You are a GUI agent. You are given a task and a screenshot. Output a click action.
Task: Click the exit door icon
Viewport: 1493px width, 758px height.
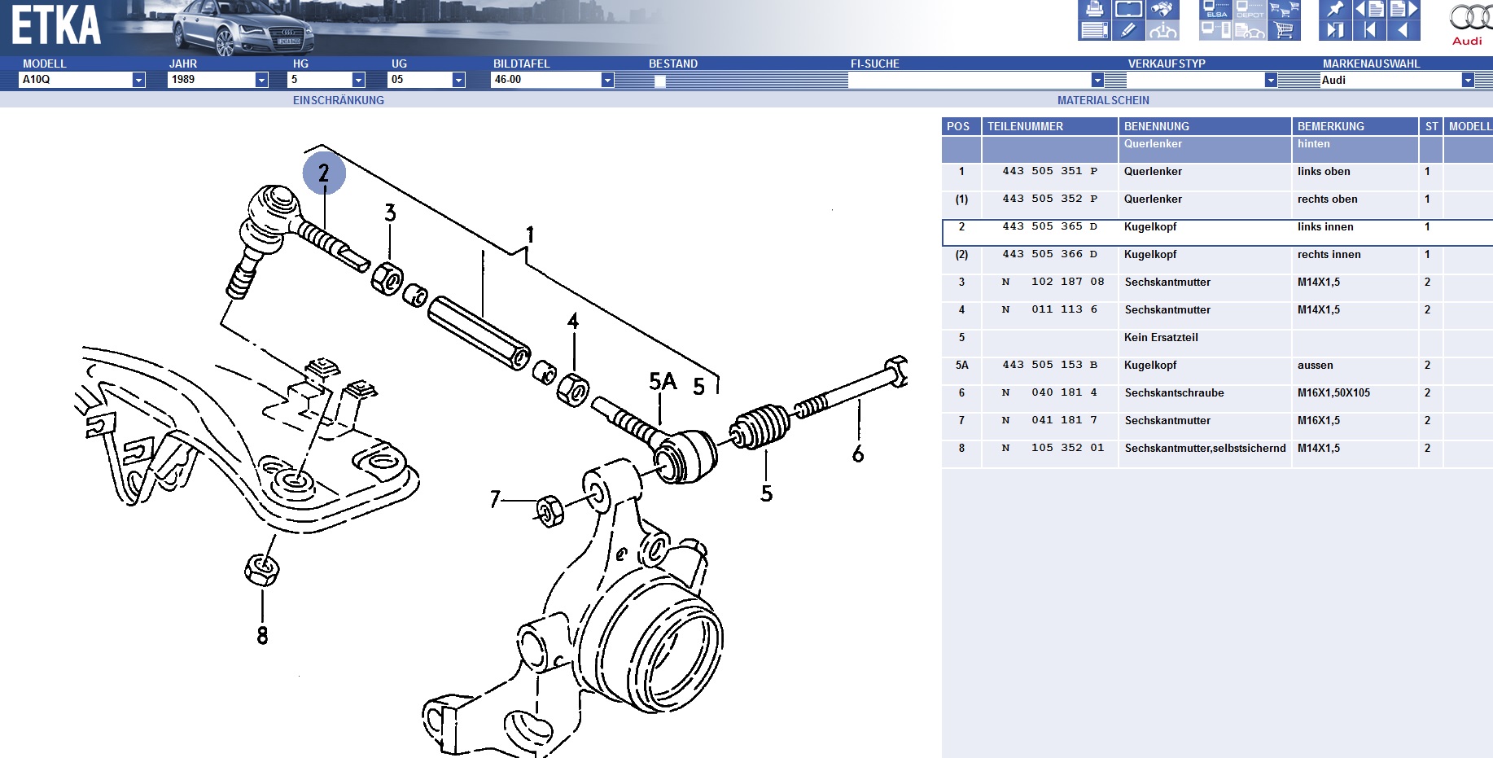[1334, 31]
